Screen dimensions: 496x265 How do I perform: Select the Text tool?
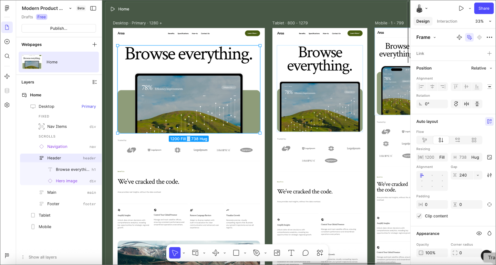(x=291, y=253)
